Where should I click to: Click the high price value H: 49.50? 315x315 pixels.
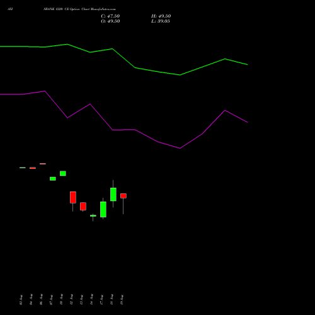(x=161, y=16)
